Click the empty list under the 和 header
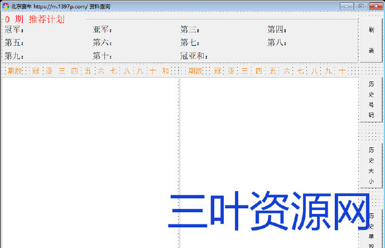The image size is (385, 248). click(x=90, y=163)
